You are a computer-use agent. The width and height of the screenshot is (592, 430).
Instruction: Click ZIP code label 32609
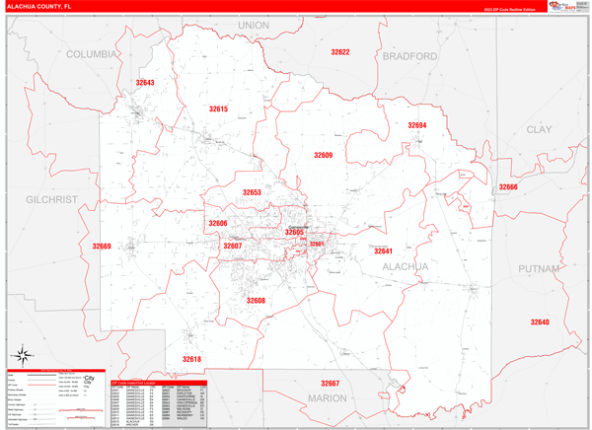point(324,155)
